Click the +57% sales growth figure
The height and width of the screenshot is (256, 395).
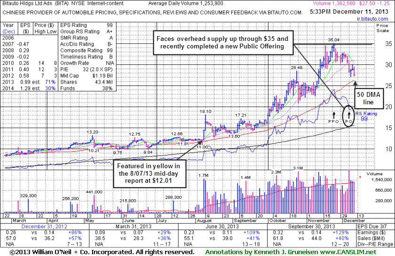click(x=75, y=238)
